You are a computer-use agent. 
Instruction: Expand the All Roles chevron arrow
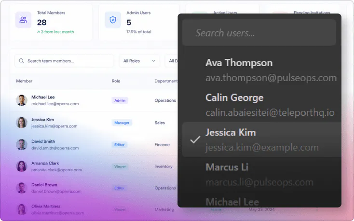[153, 61]
